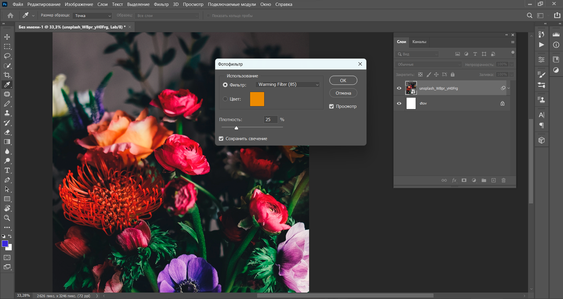Filter layers by type layers (T icon)
The width and height of the screenshot is (563, 299).
point(475,54)
